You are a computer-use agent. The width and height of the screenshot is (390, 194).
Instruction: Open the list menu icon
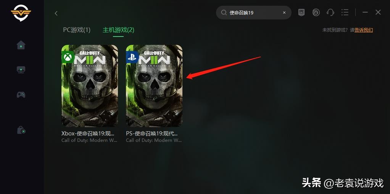click(x=345, y=13)
